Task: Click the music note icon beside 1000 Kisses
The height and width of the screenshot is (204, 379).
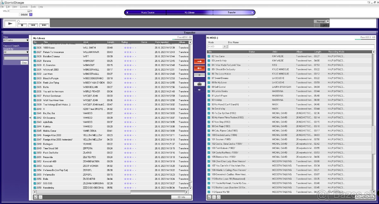Action: (35, 48)
